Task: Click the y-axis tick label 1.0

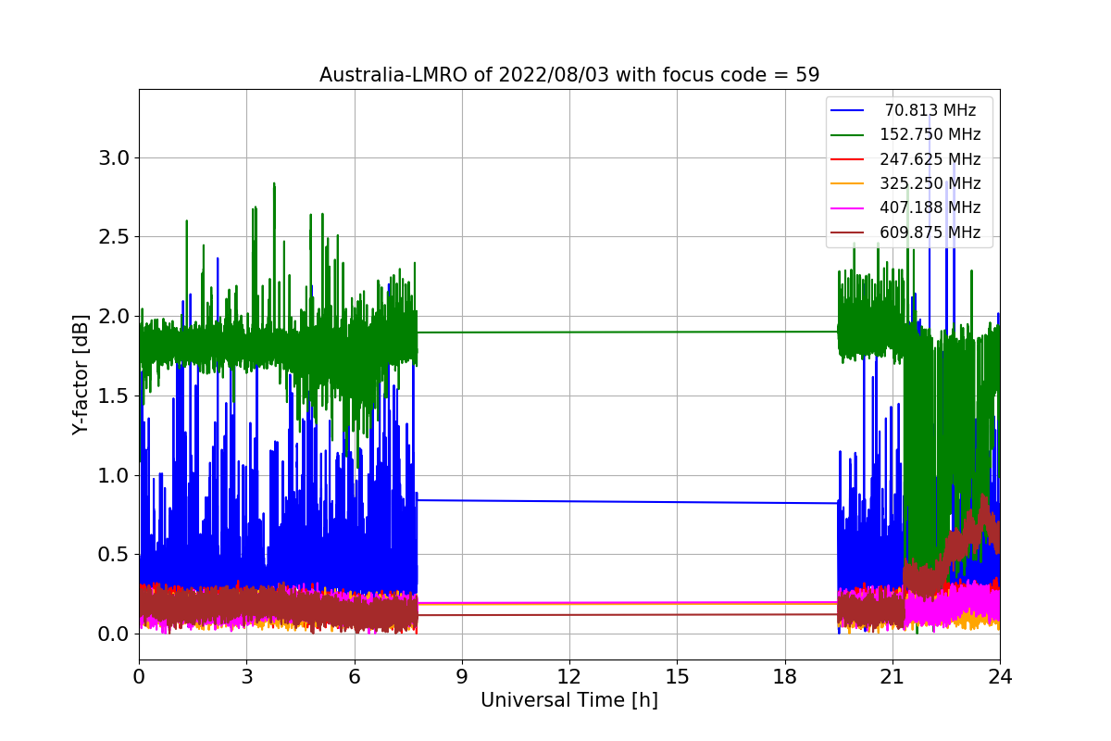Action: tap(114, 476)
